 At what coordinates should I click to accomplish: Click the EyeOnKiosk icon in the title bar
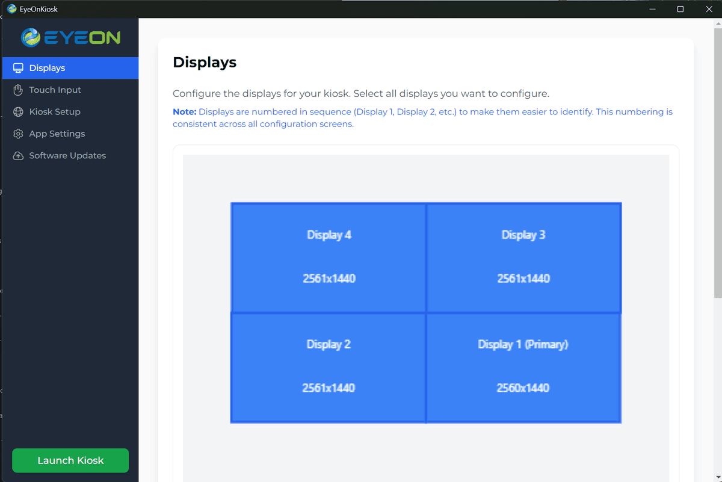point(11,8)
